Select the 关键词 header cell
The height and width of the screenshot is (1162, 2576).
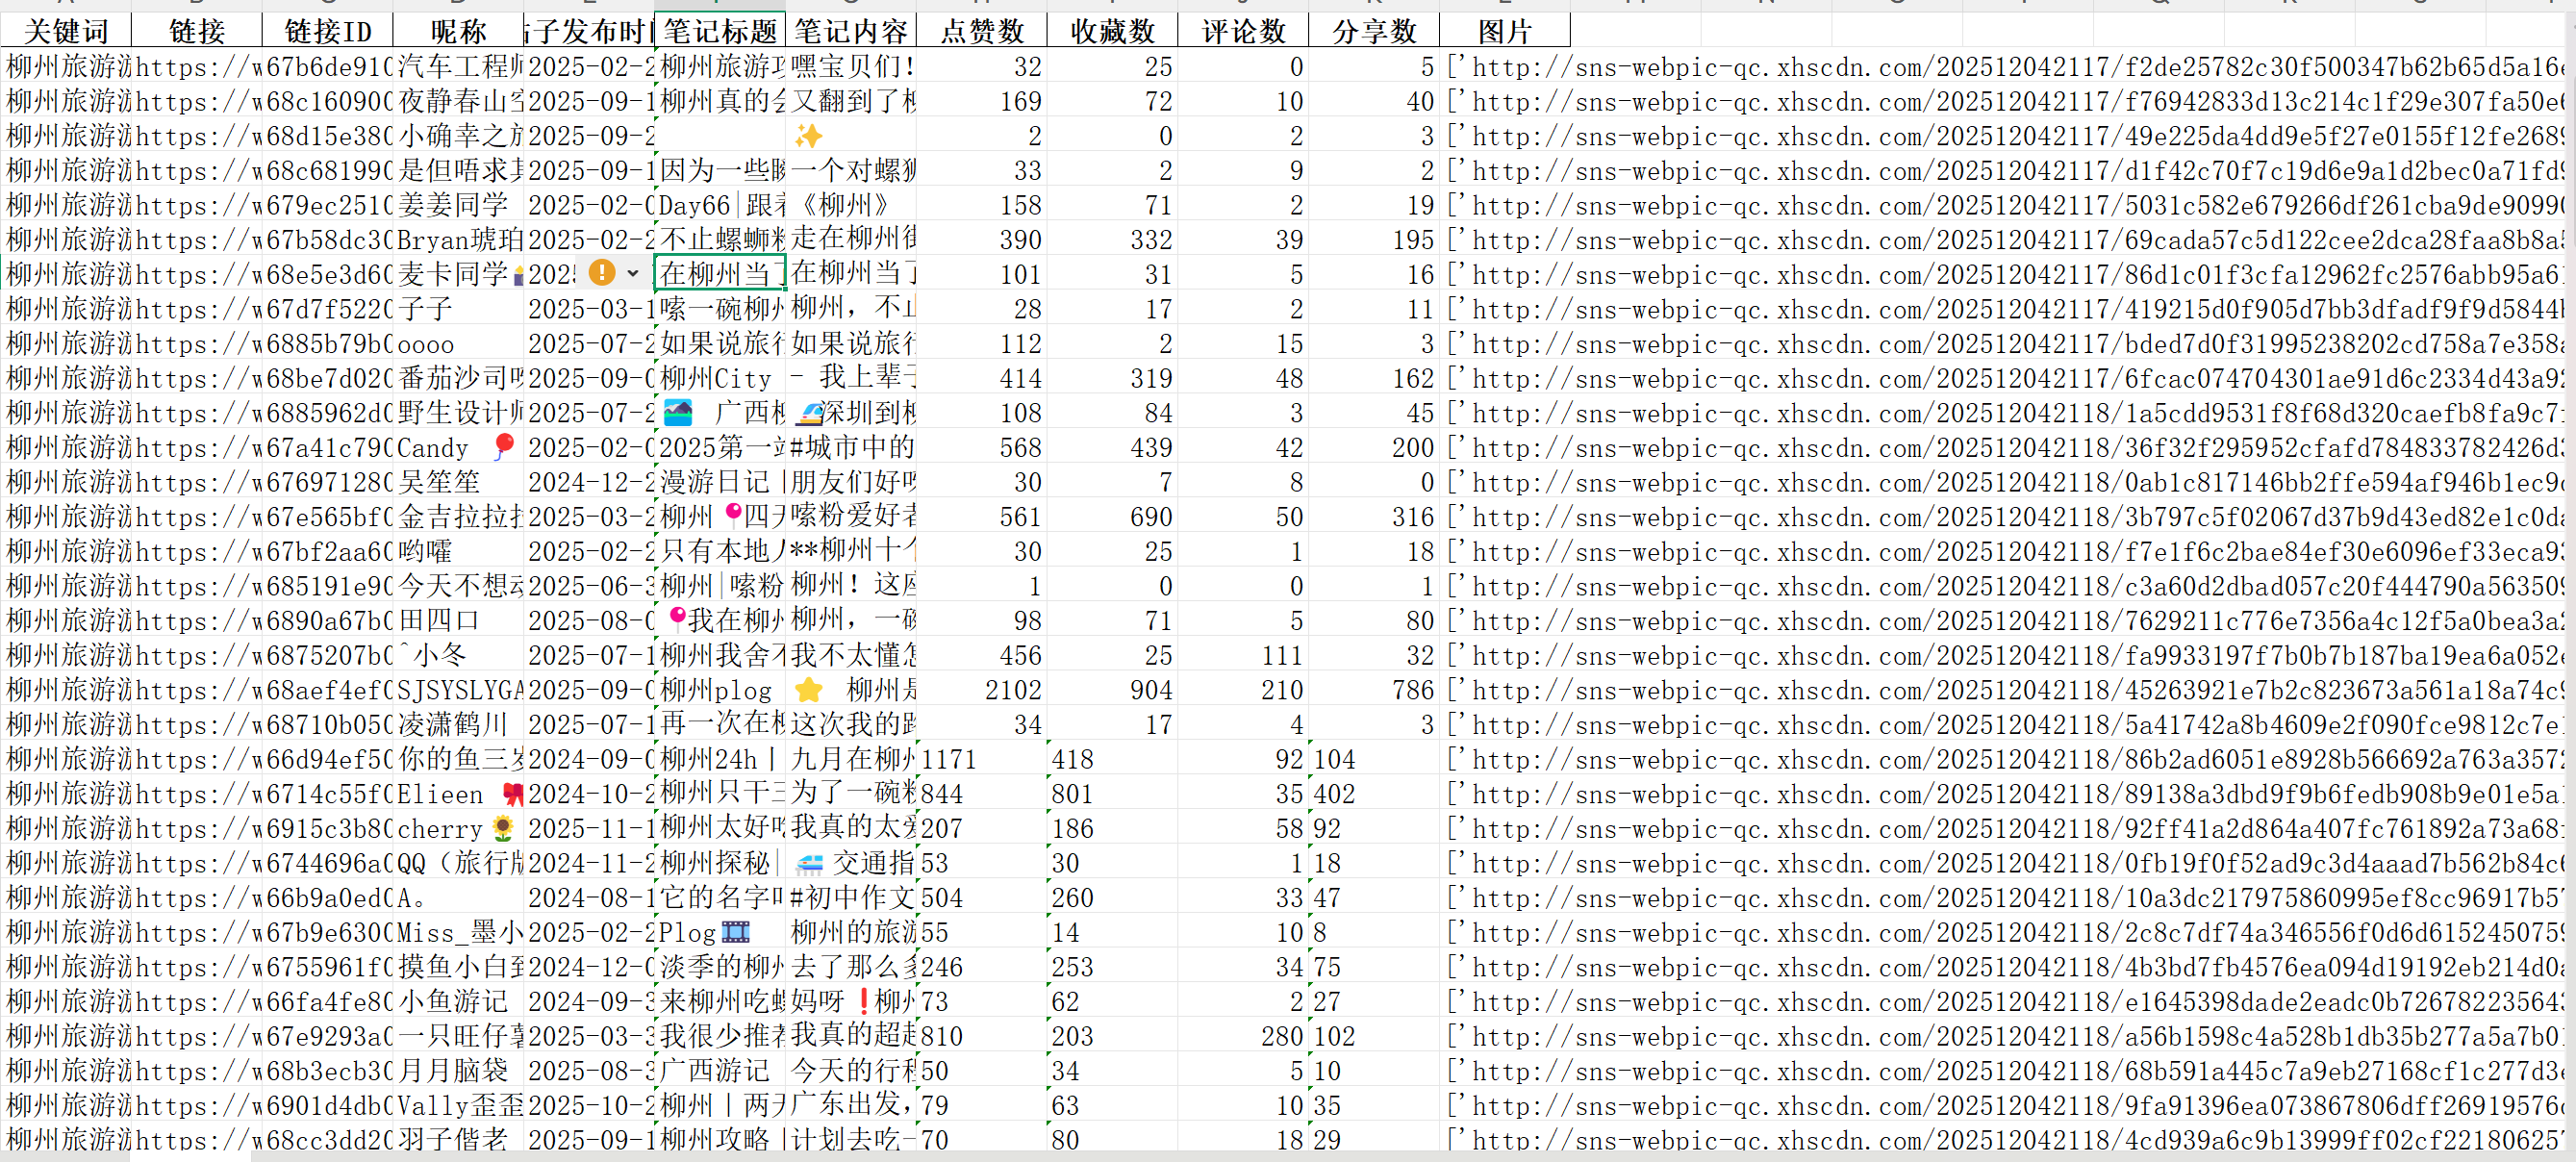[66, 31]
